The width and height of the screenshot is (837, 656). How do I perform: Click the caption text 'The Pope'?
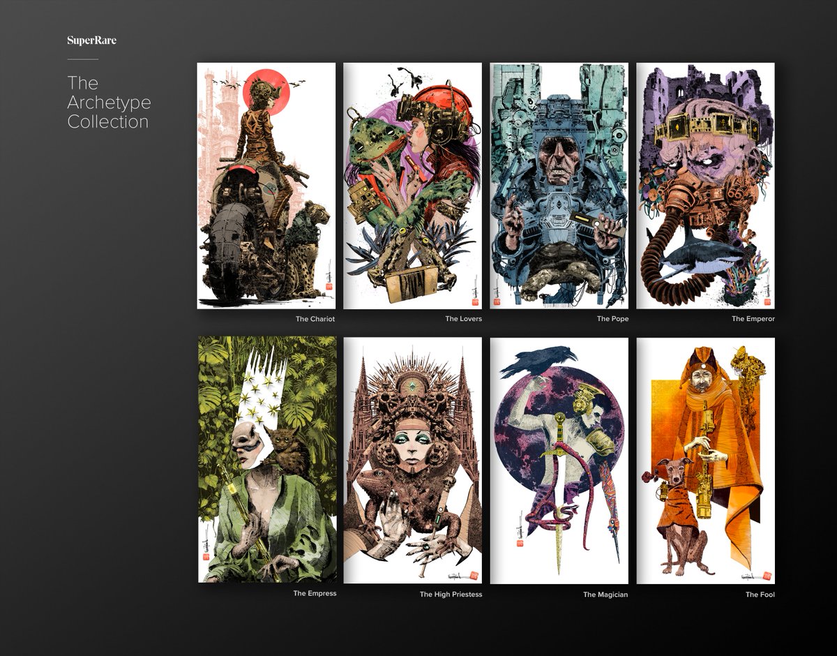(x=612, y=319)
